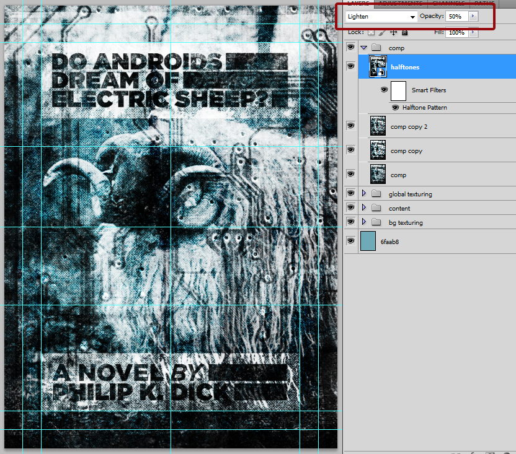Select the 'halftones' layer name

pos(405,67)
